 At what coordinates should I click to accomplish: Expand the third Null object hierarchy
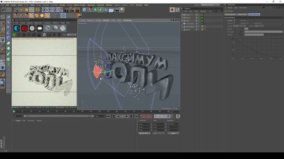click(182, 21)
